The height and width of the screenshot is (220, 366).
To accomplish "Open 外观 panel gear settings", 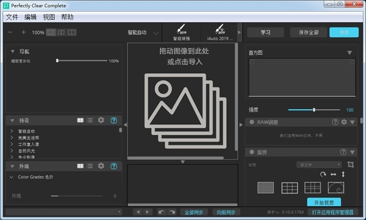I will (x=101, y=166).
